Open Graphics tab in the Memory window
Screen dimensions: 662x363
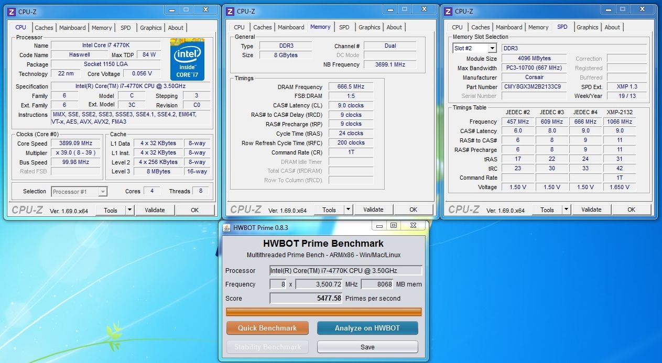pyautogui.click(x=370, y=27)
